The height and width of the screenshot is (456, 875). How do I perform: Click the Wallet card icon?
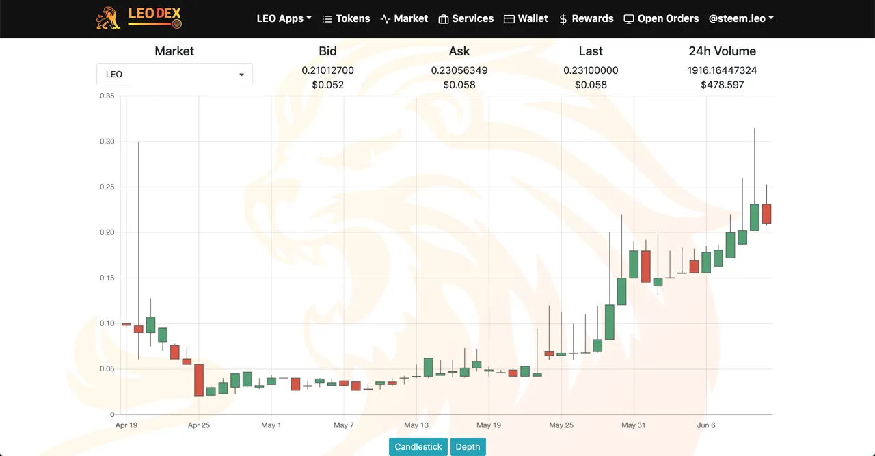(509, 19)
